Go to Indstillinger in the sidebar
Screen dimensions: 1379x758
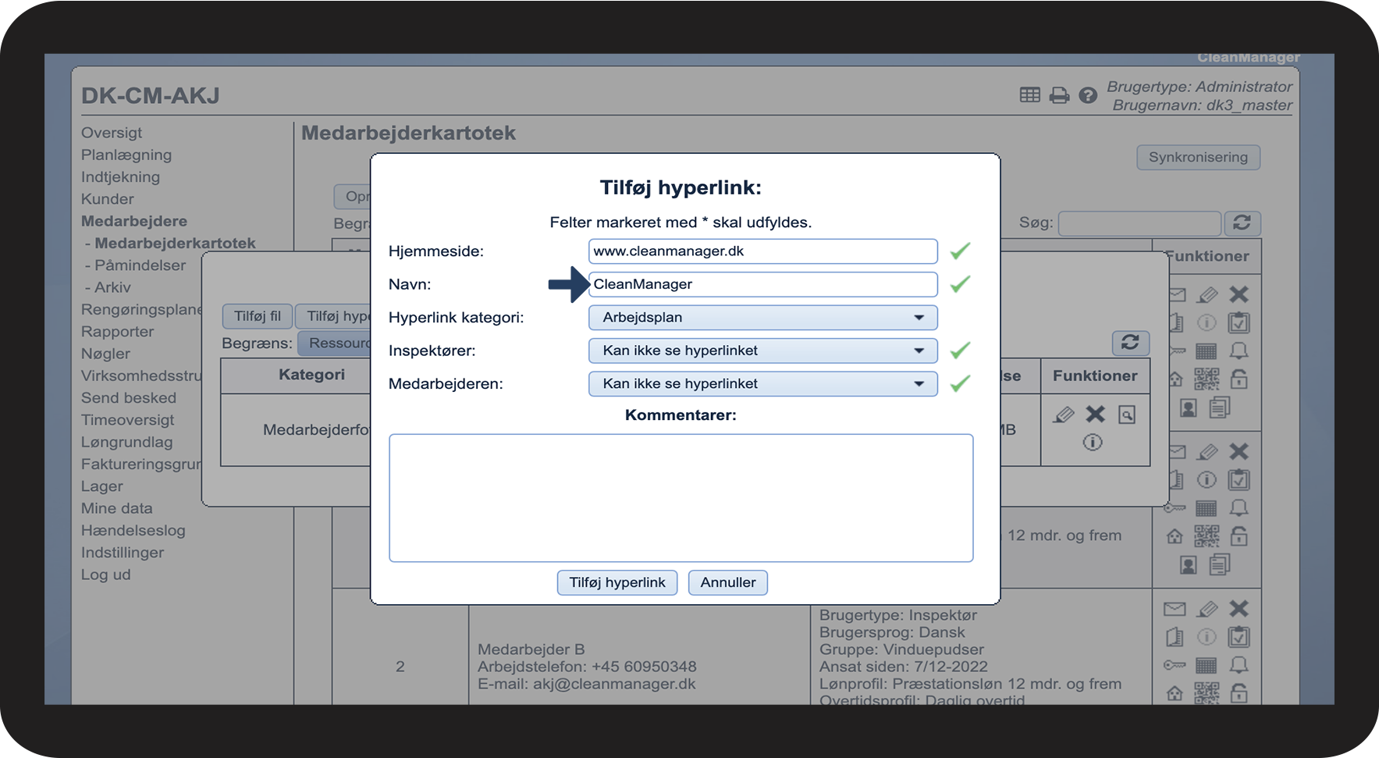(x=123, y=553)
